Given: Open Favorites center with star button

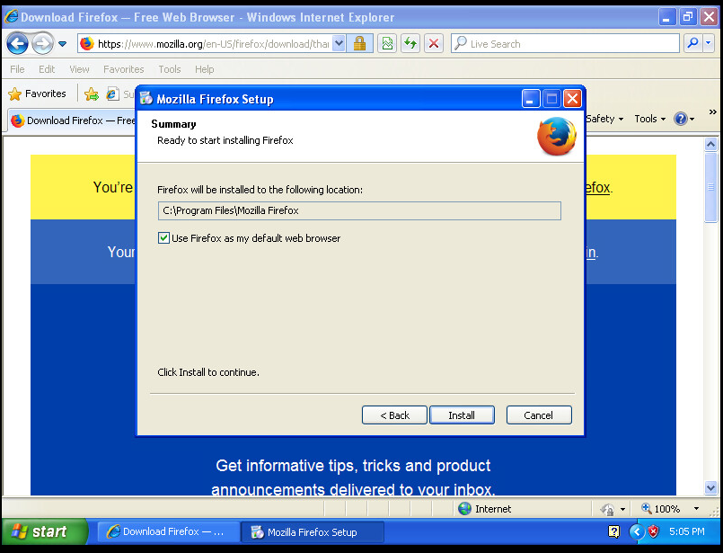Looking at the screenshot, I should click(x=37, y=94).
